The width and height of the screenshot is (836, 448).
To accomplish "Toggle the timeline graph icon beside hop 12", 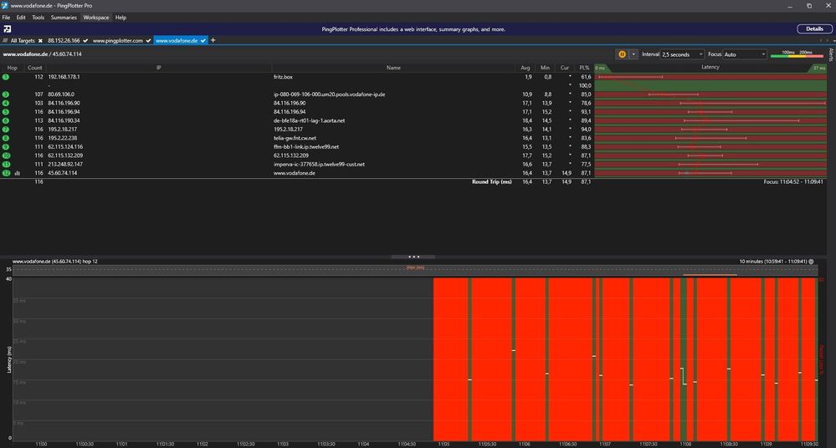I will (18, 173).
